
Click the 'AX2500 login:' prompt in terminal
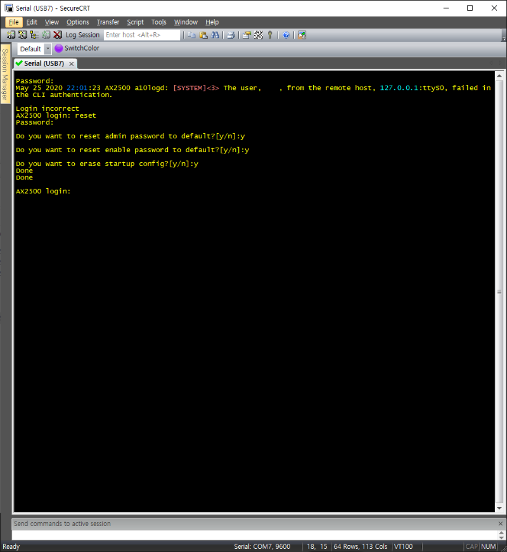point(43,191)
